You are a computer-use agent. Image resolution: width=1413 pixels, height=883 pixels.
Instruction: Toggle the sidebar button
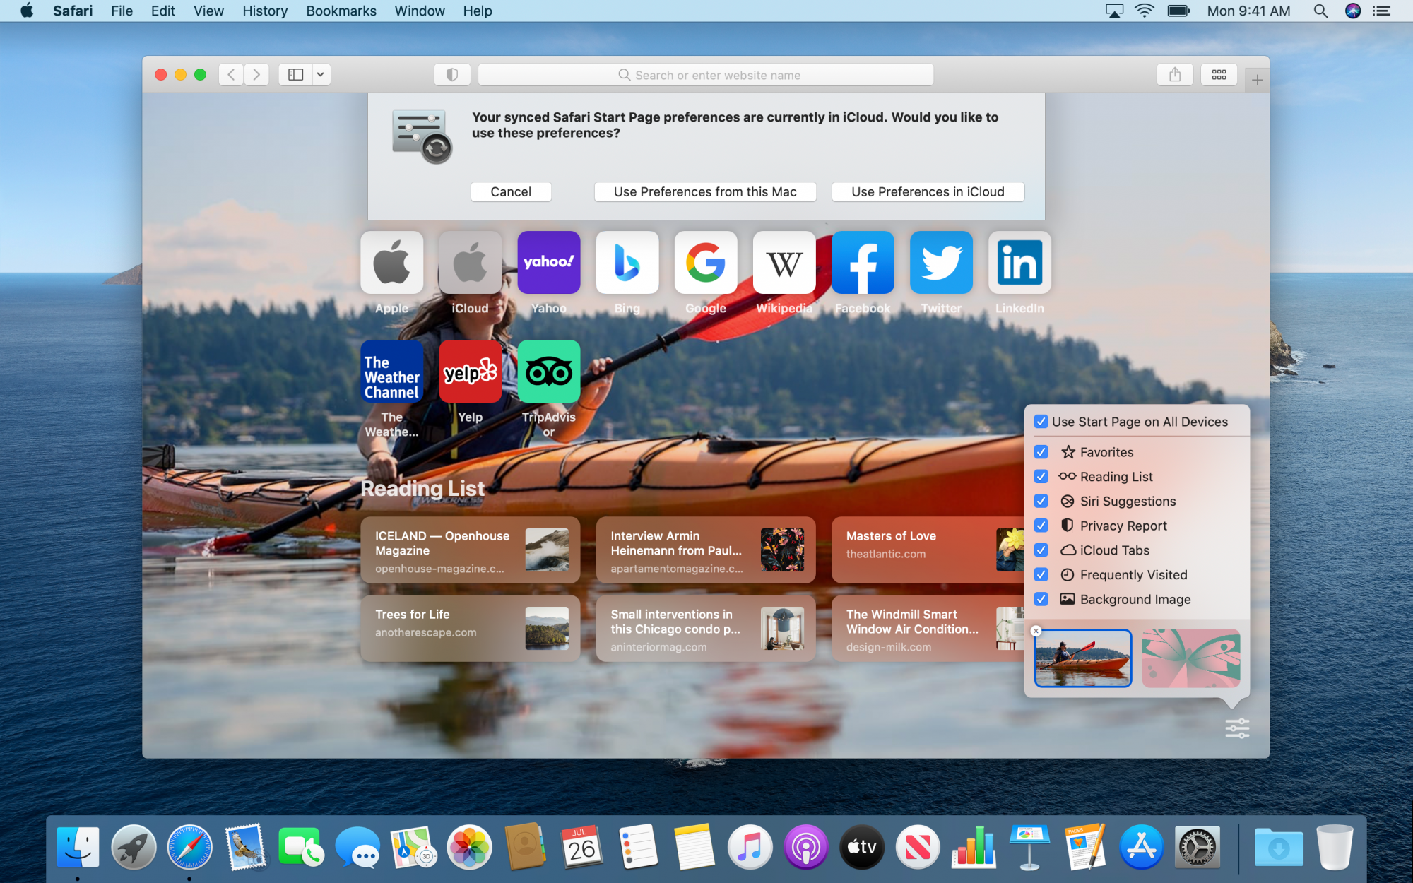[x=296, y=75]
